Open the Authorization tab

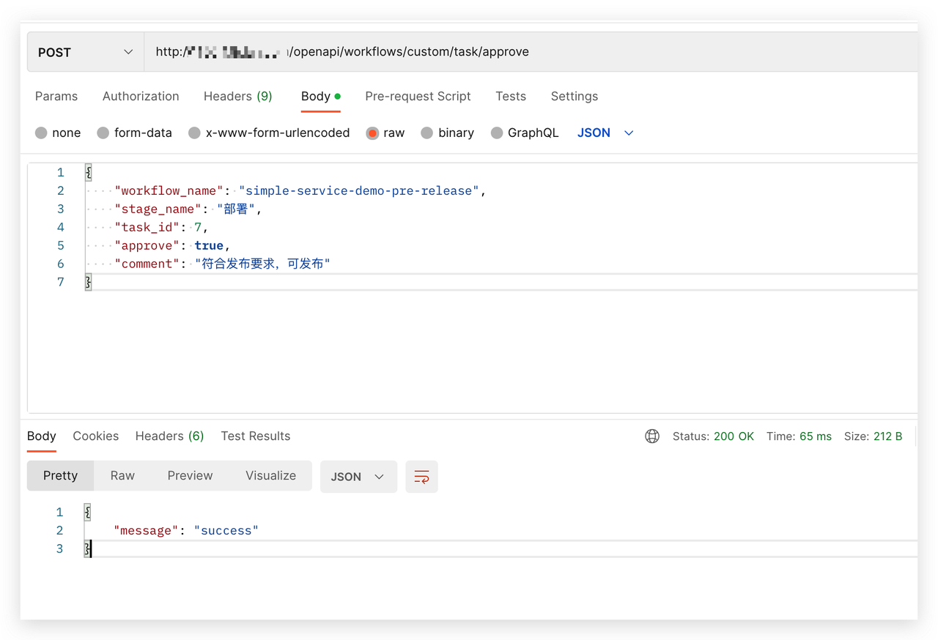[x=141, y=97]
